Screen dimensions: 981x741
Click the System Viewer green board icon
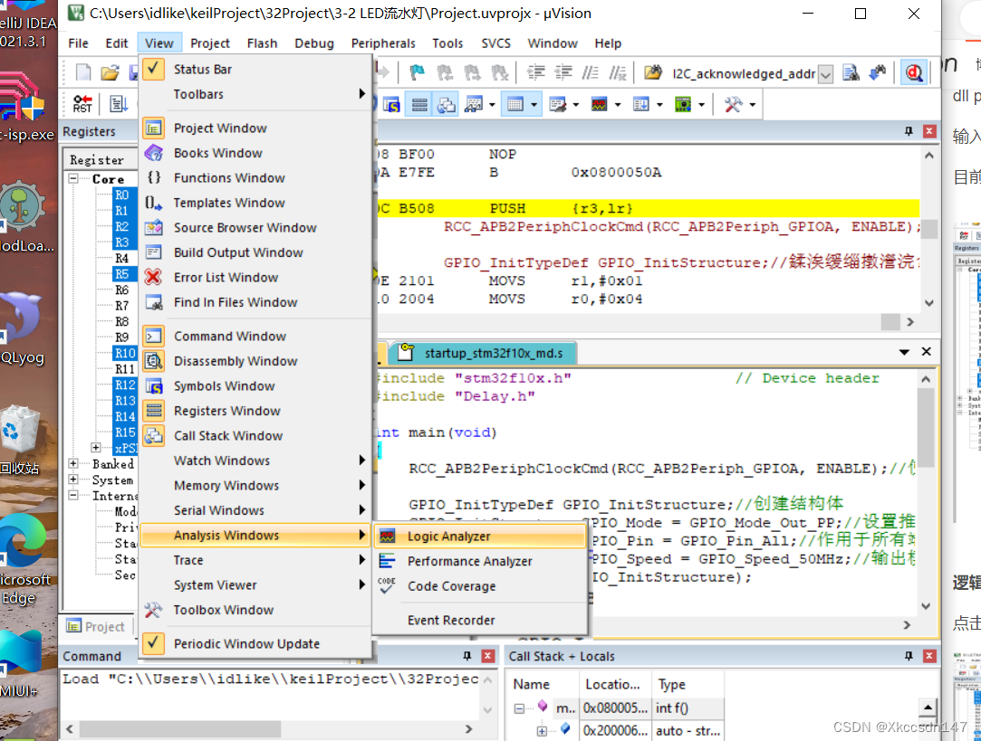tap(683, 104)
